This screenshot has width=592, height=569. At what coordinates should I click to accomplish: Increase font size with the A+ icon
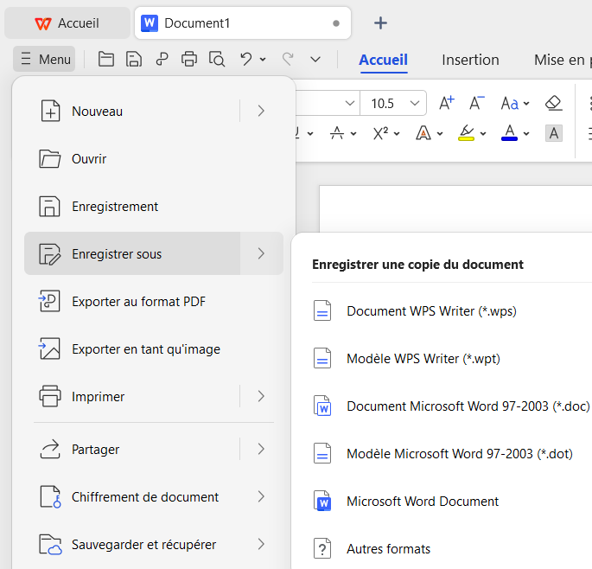(447, 104)
